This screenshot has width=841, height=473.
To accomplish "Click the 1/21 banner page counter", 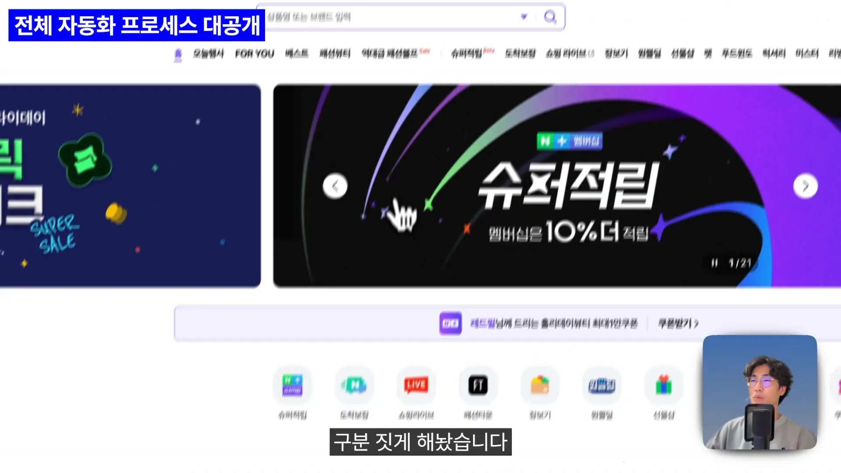I will tap(739, 263).
